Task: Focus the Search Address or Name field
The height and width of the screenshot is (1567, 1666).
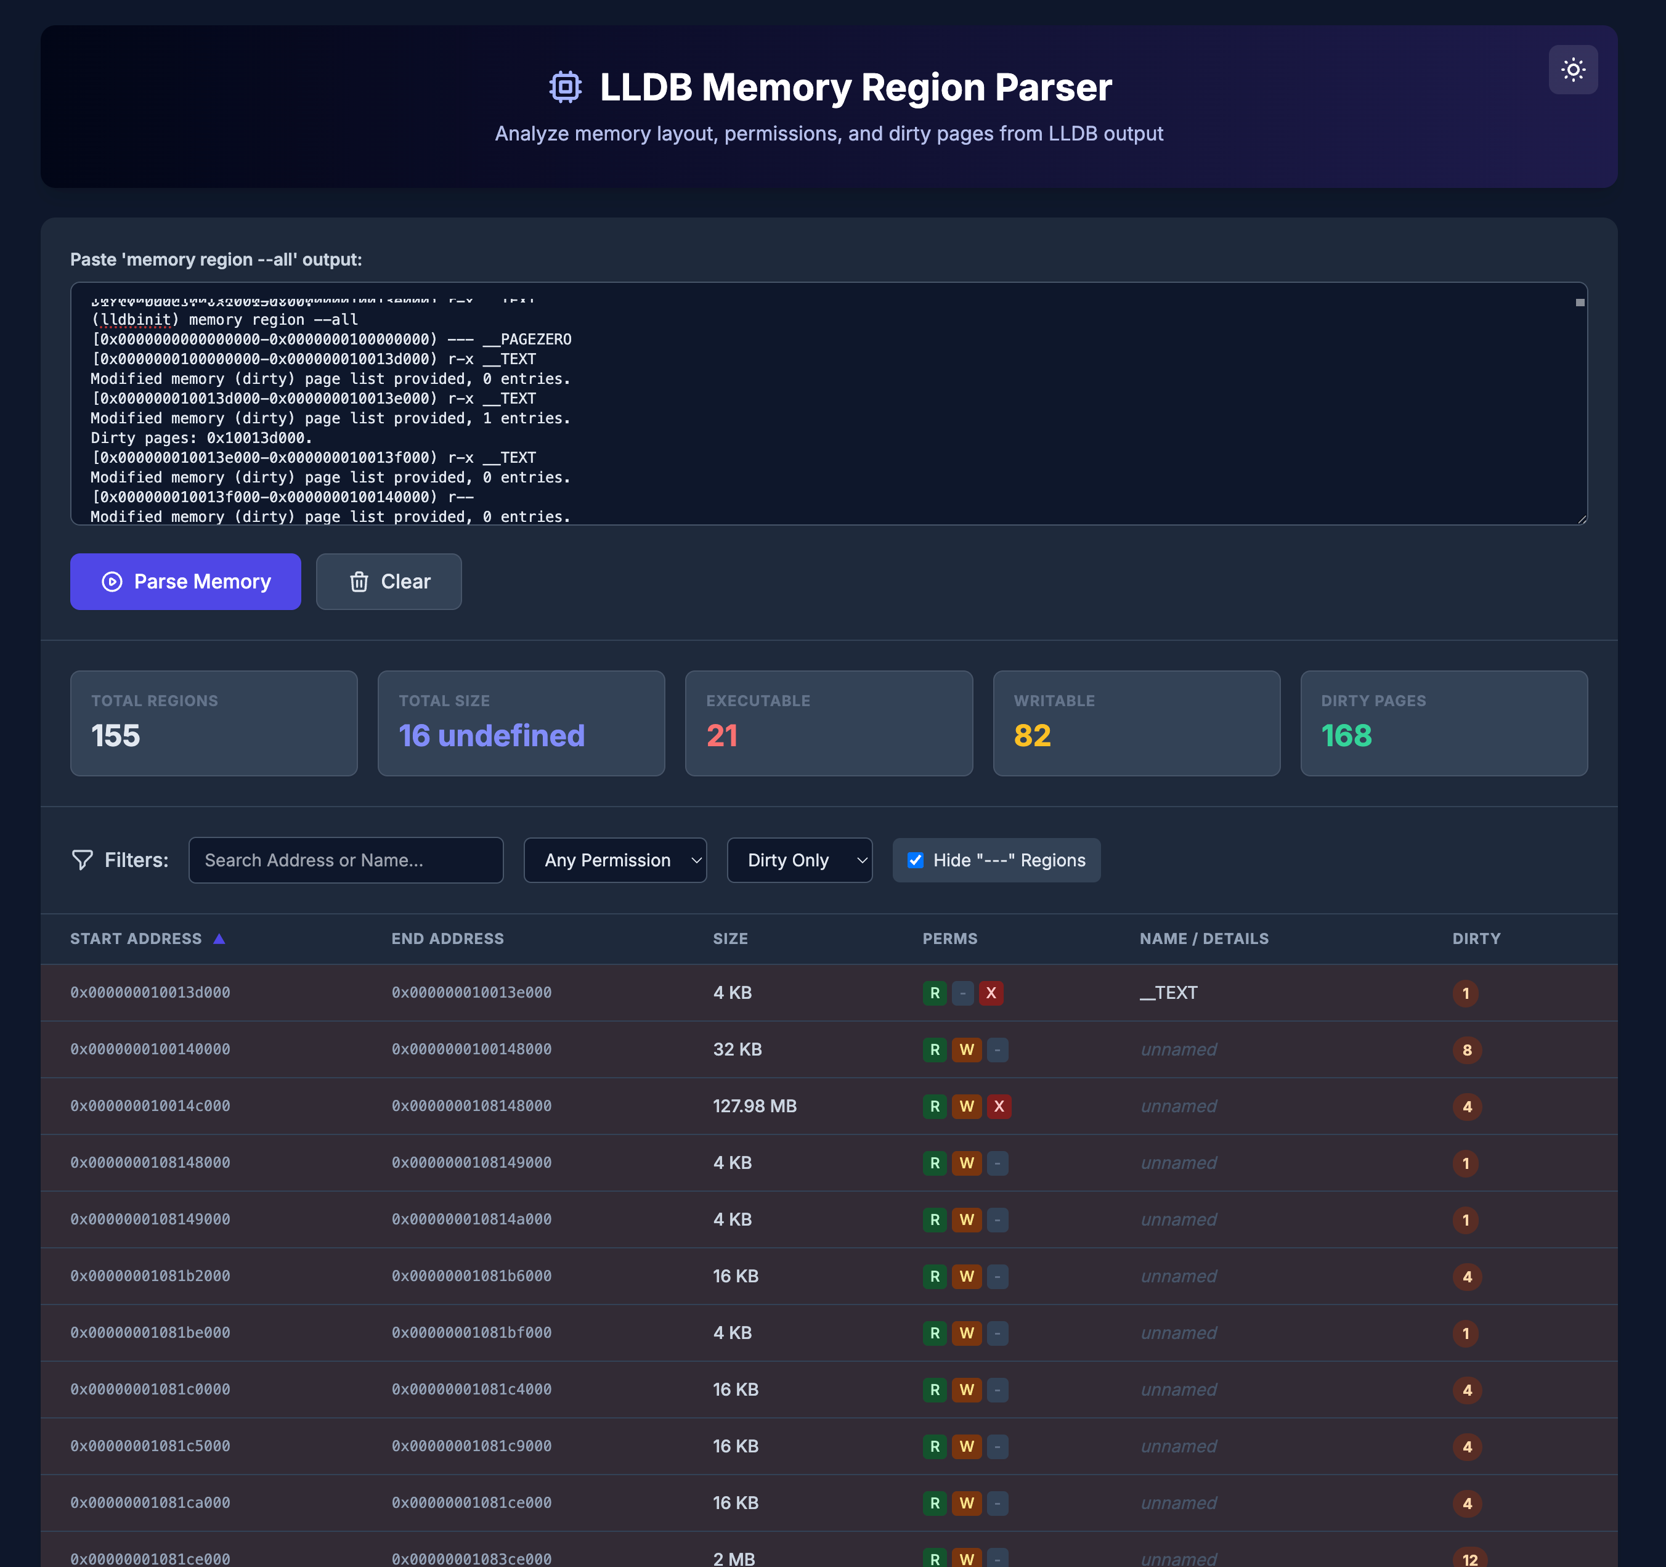Action: [345, 861]
